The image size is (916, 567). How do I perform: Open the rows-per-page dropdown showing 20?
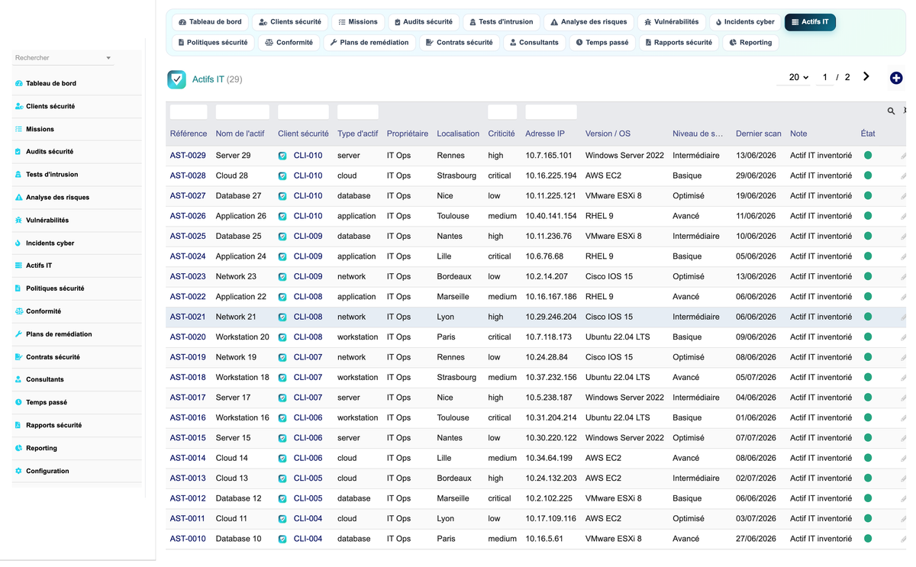[x=798, y=77]
